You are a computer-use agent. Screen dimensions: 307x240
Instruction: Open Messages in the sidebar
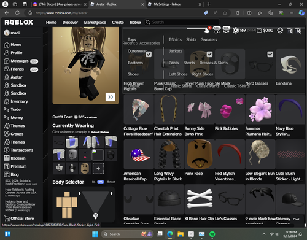click(20, 61)
